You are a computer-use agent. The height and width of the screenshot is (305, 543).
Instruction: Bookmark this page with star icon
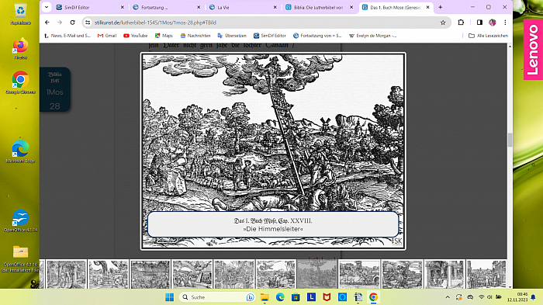coord(443,23)
